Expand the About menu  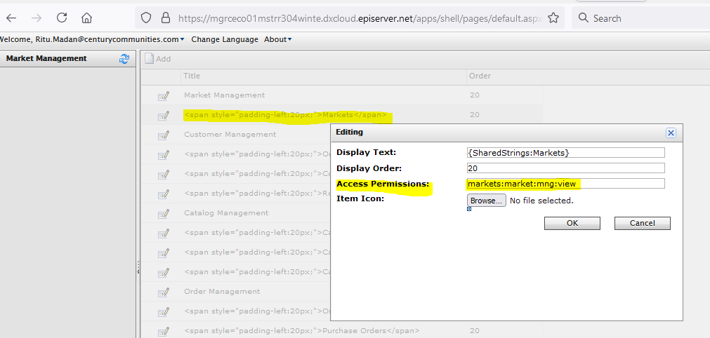tap(277, 39)
